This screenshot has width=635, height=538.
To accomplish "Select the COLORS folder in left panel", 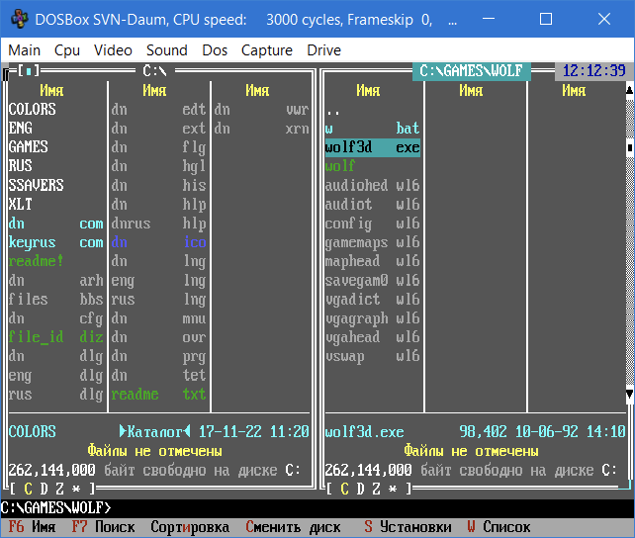I will tap(56, 110).
